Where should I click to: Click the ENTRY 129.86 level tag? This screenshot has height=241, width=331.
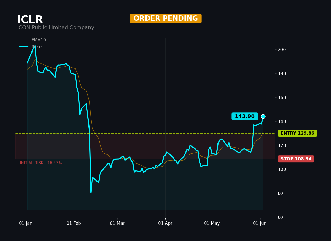coord(297,133)
